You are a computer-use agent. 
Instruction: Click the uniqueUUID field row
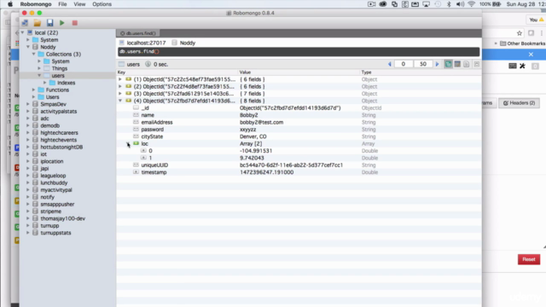[299, 165]
